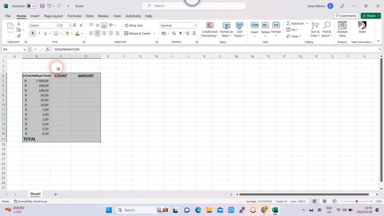Screen dimensions: 384x216
Task: Open the Font name dropdown
Action: click(57, 25)
